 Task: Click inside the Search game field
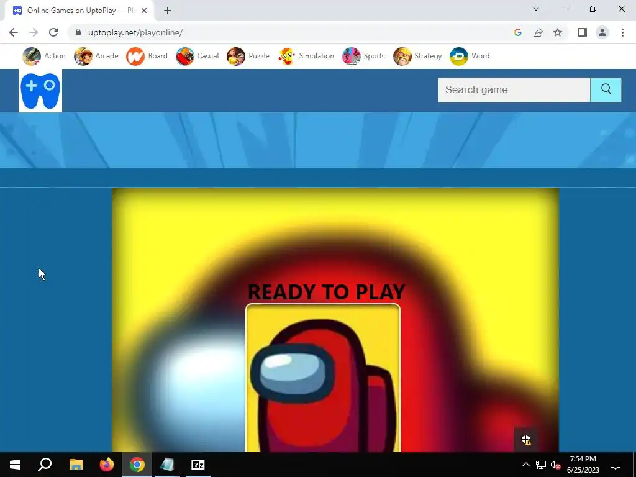pos(514,89)
